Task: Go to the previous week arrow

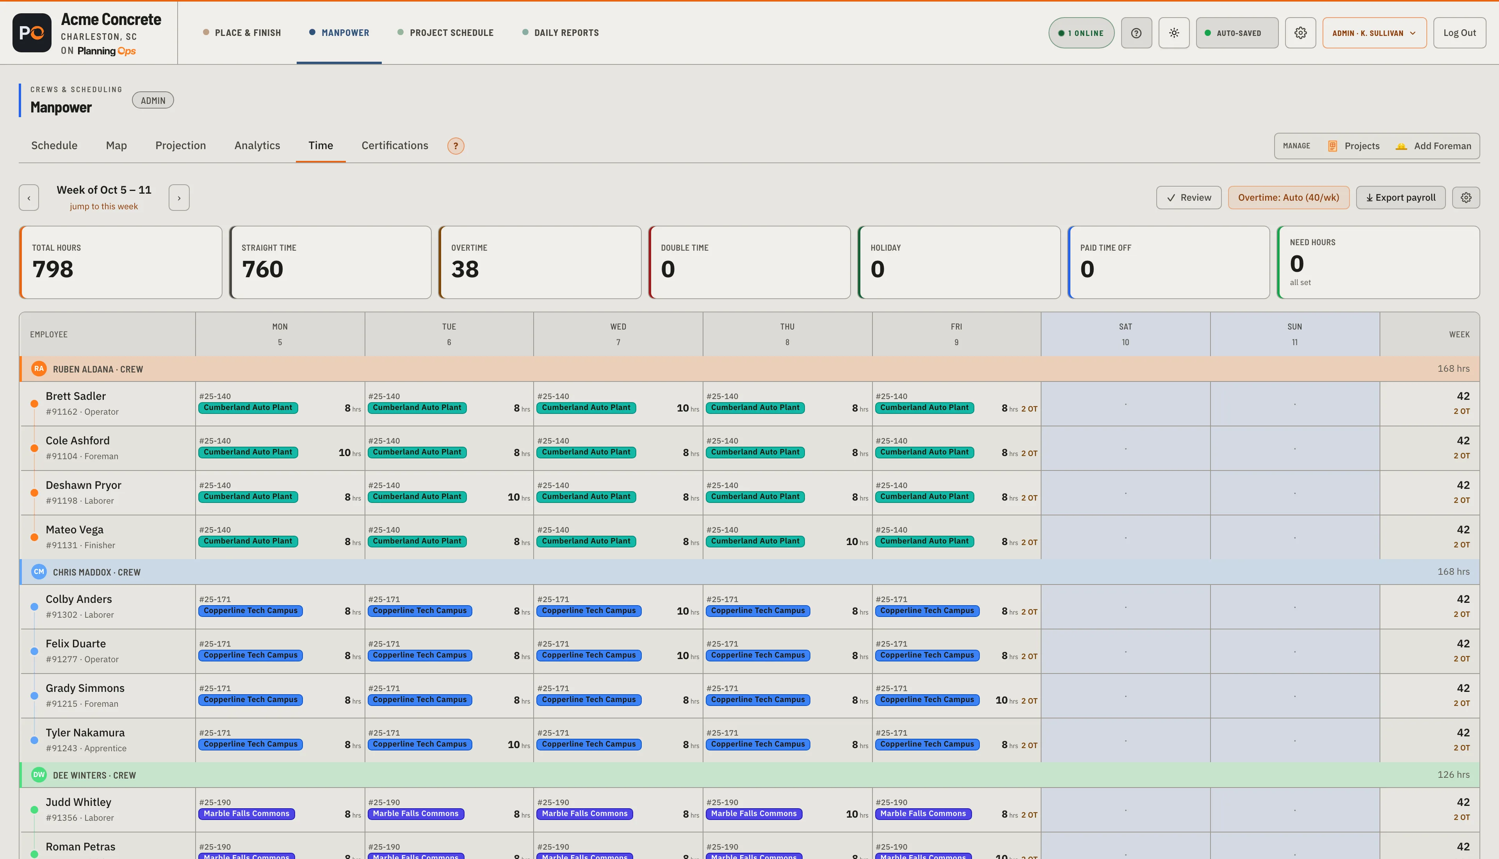Action: pyautogui.click(x=29, y=198)
